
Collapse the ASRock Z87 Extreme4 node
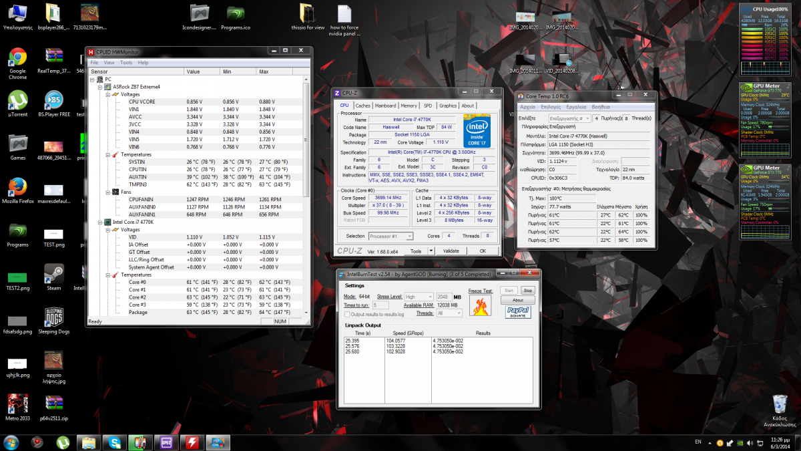[101, 87]
